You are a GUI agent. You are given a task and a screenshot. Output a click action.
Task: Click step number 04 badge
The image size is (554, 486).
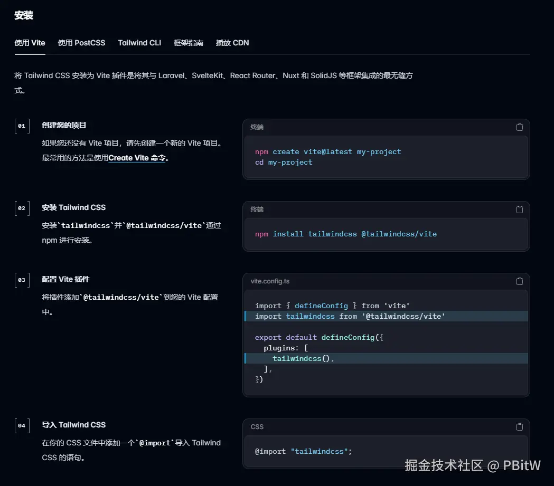point(22,426)
